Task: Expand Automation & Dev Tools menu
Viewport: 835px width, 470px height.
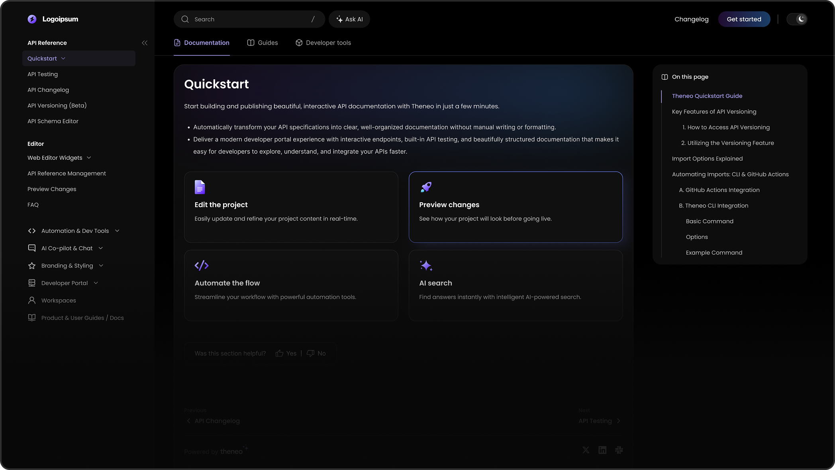Action: [117, 231]
